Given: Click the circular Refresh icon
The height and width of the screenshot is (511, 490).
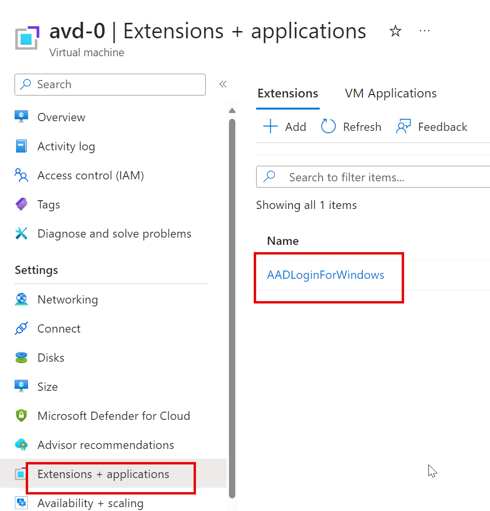Looking at the screenshot, I should click(328, 127).
